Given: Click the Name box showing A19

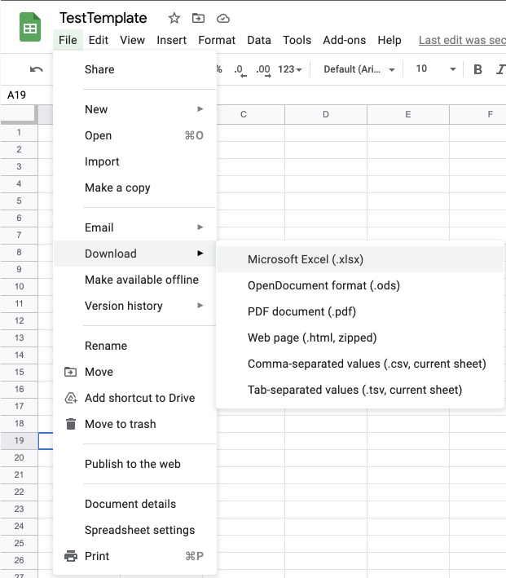Looking at the screenshot, I should (27, 95).
